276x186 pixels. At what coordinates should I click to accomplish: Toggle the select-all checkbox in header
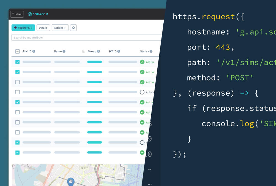tap(17, 51)
